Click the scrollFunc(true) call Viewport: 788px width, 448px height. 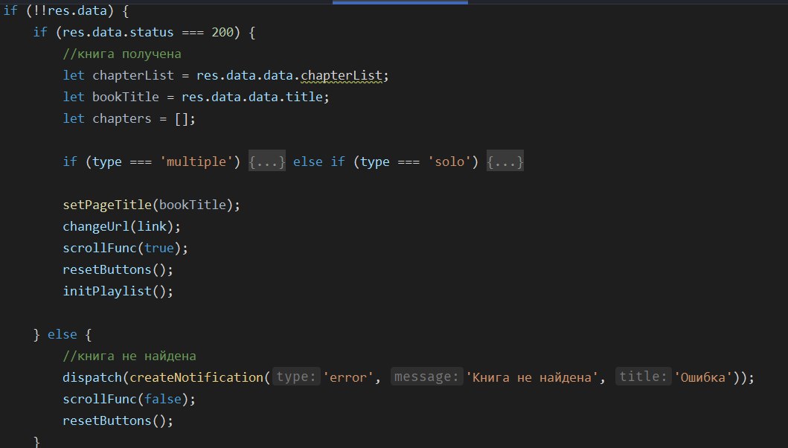(125, 248)
